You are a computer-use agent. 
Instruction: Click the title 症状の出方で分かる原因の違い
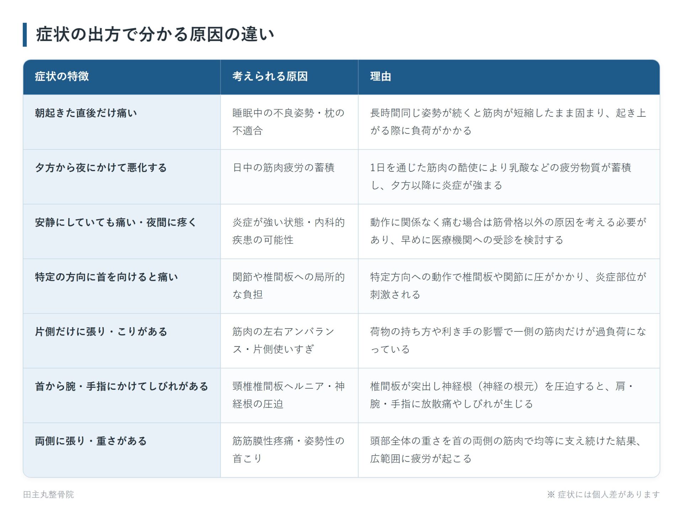click(155, 35)
